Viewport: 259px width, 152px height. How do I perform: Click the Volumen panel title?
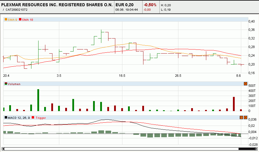click(x=14, y=84)
